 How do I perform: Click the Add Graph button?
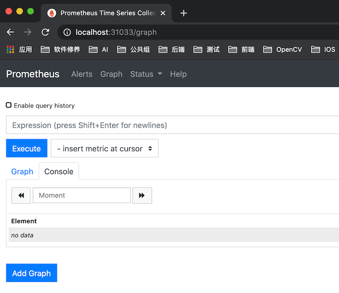[x=31, y=273]
